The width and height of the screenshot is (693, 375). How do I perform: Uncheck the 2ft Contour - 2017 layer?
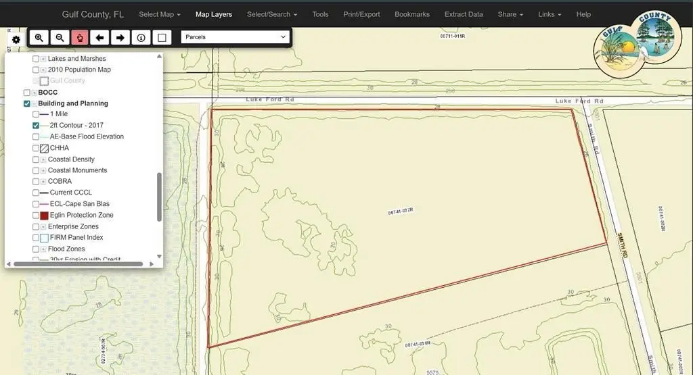(36, 126)
